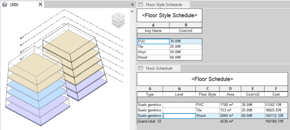The height and width of the screenshot is (130, 290).
Task: Click the empty Level cell in Wood row
Action: 179,116
